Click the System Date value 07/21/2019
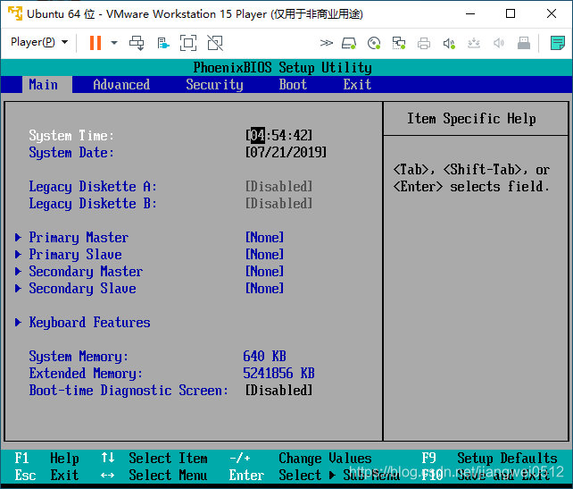 tap(286, 152)
